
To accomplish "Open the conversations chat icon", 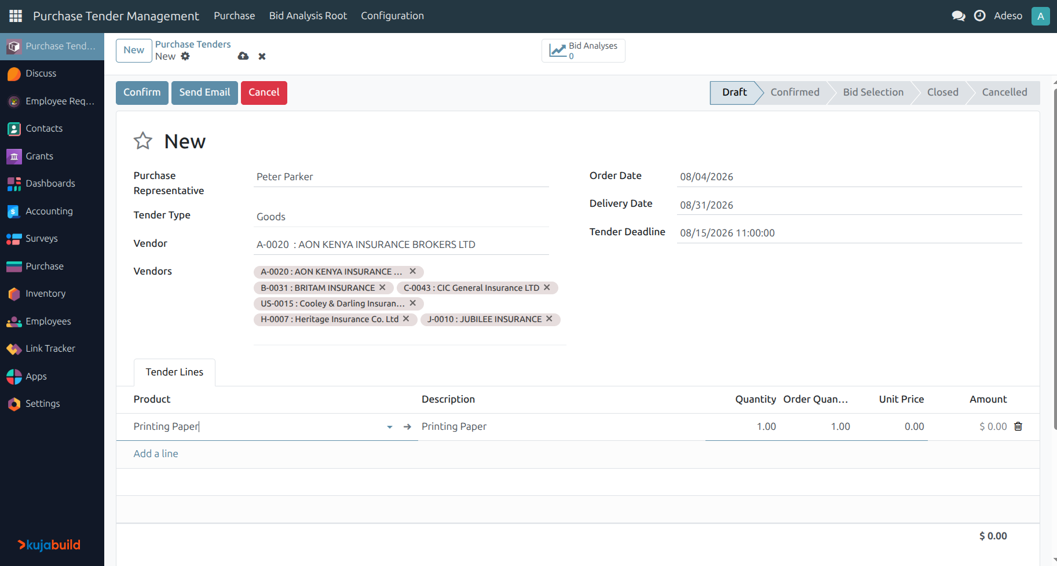I will point(959,16).
